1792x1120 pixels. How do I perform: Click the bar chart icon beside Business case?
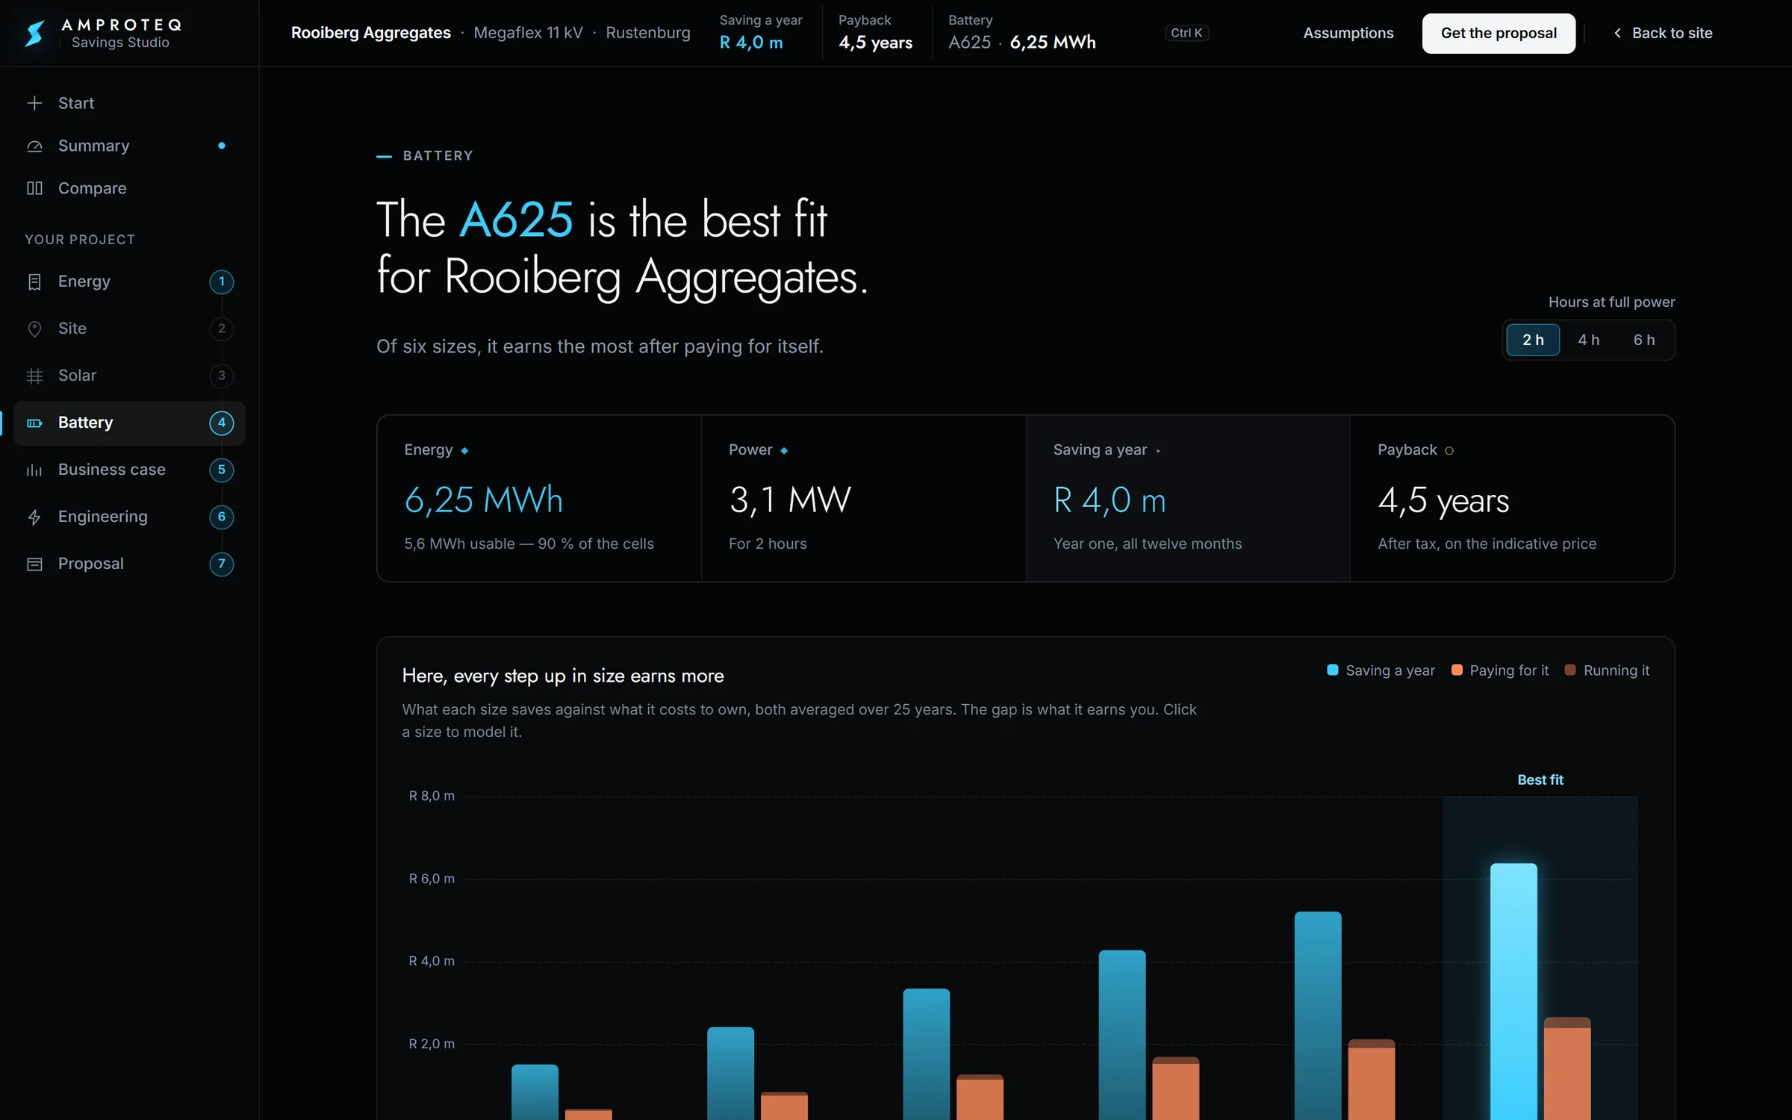(34, 470)
